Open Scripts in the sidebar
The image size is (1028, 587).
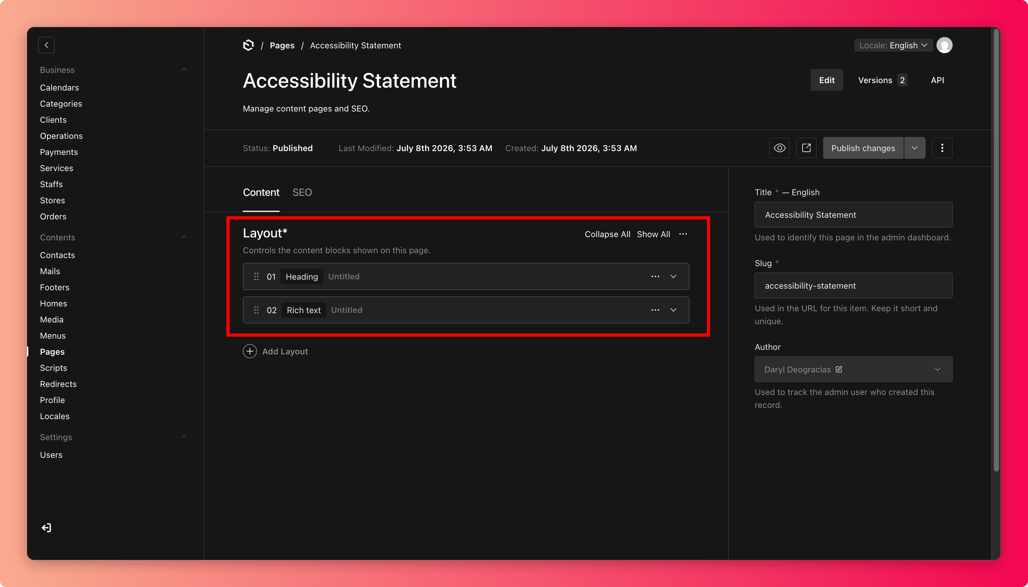(x=53, y=368)
